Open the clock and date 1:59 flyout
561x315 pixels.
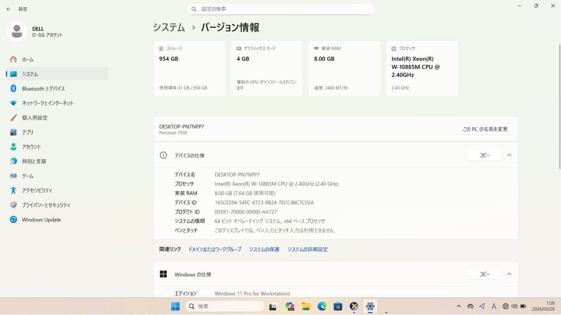click(x=543, y=306)
